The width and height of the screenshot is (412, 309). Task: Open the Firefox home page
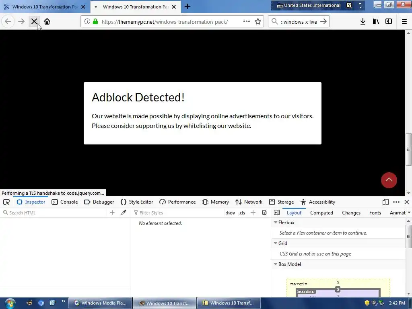click(x=47, y=21)
